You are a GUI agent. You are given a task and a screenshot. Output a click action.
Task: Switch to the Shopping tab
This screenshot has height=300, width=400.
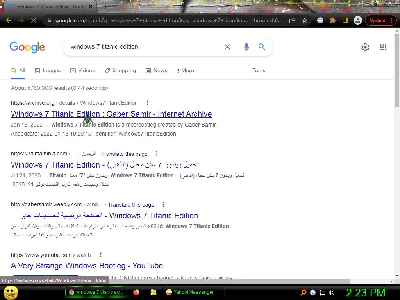coord(120,71)
